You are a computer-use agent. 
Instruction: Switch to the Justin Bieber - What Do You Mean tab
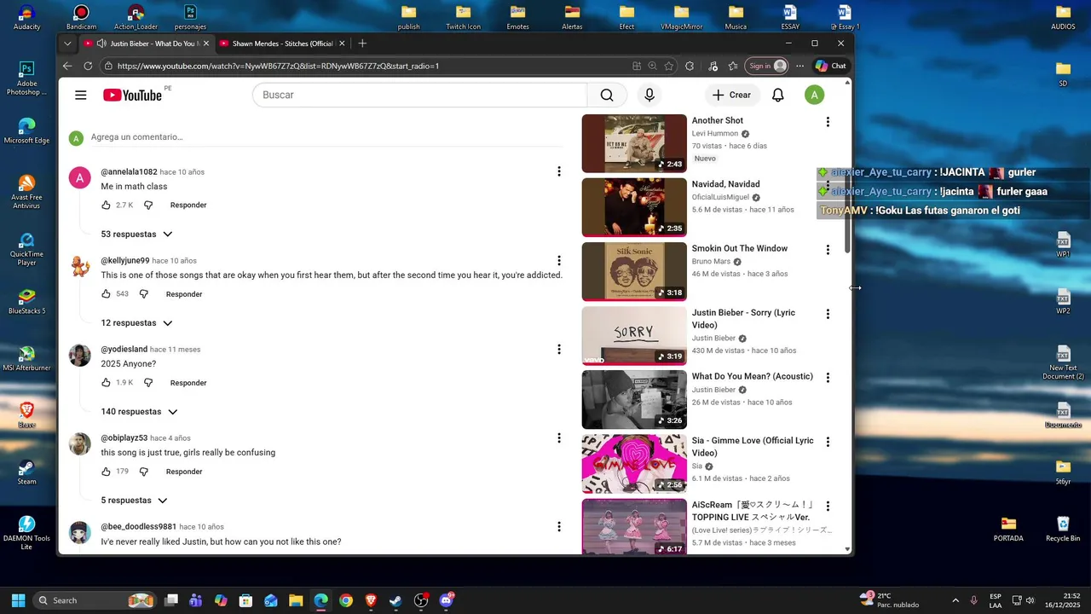coord(146,43)
